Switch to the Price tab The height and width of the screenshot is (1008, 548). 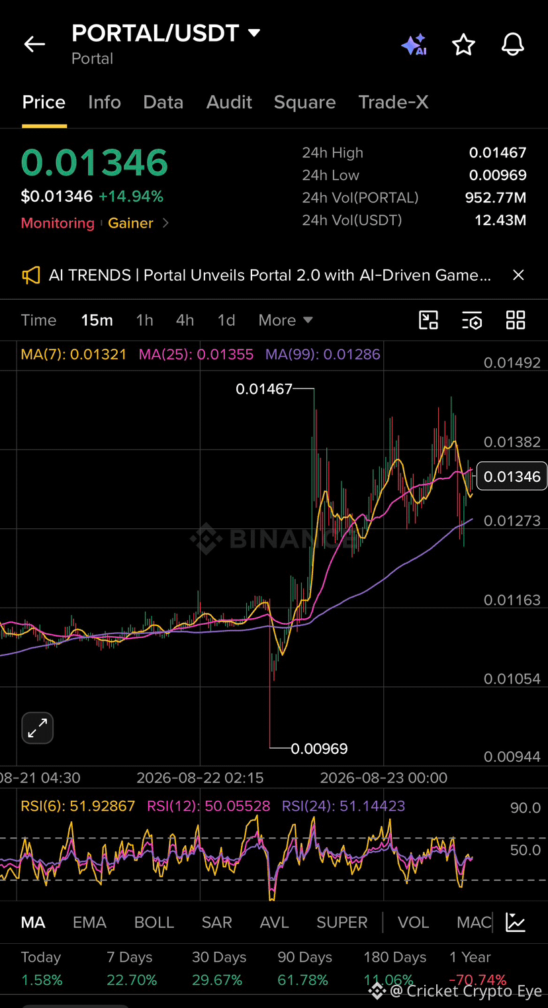[x=44, y=102]
